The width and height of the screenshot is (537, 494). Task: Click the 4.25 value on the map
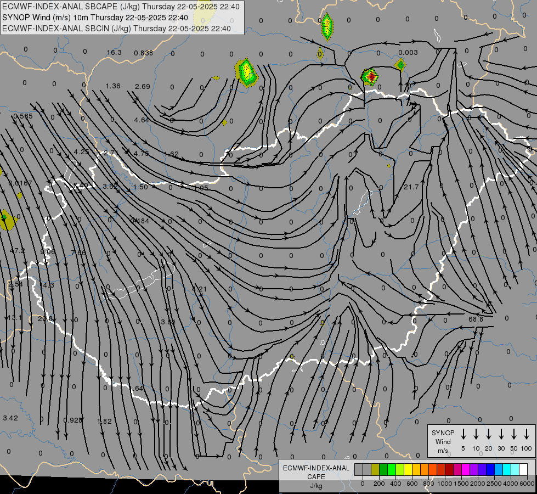pos(82,152)
